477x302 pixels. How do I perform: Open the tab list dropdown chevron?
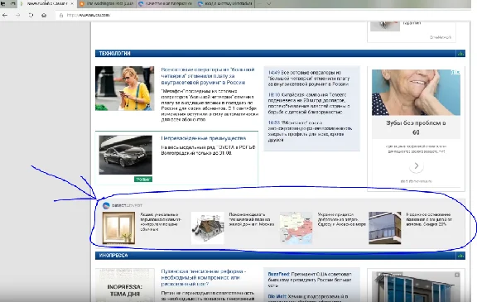click(x=269, y=3)
